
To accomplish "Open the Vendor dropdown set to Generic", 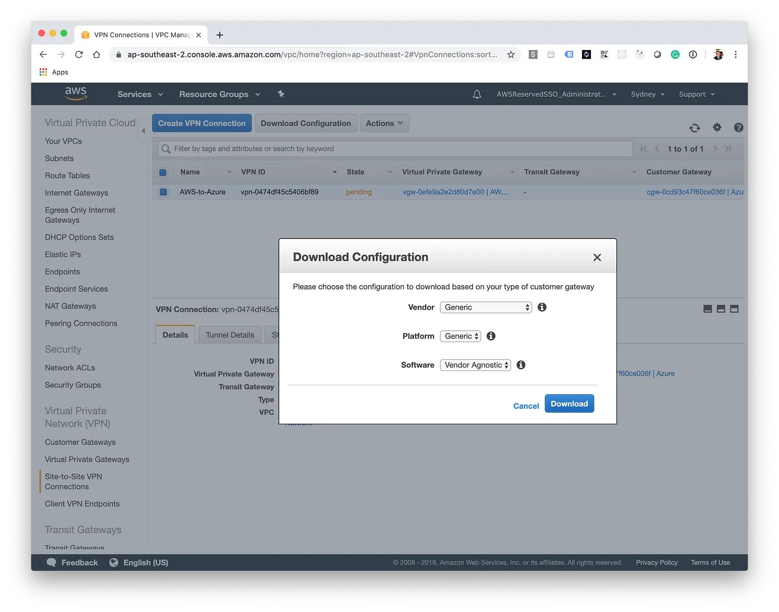I will click(486, 307).
